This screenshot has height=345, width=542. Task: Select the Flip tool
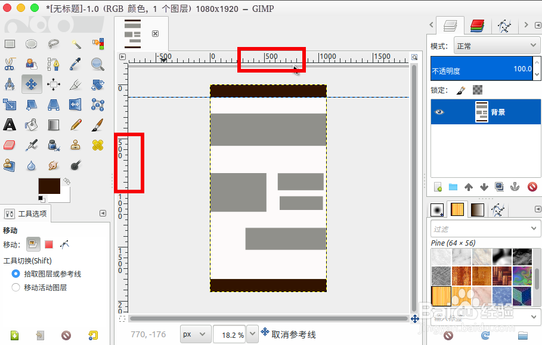coord(76,105)
